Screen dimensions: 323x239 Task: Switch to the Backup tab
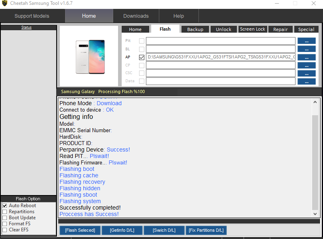click(195, 29)
